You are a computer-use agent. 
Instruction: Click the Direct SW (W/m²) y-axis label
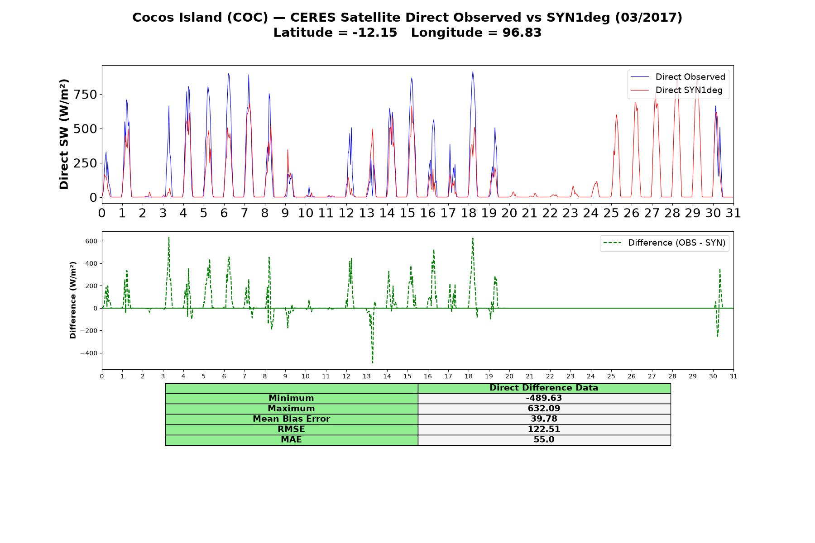pos(64,134)
